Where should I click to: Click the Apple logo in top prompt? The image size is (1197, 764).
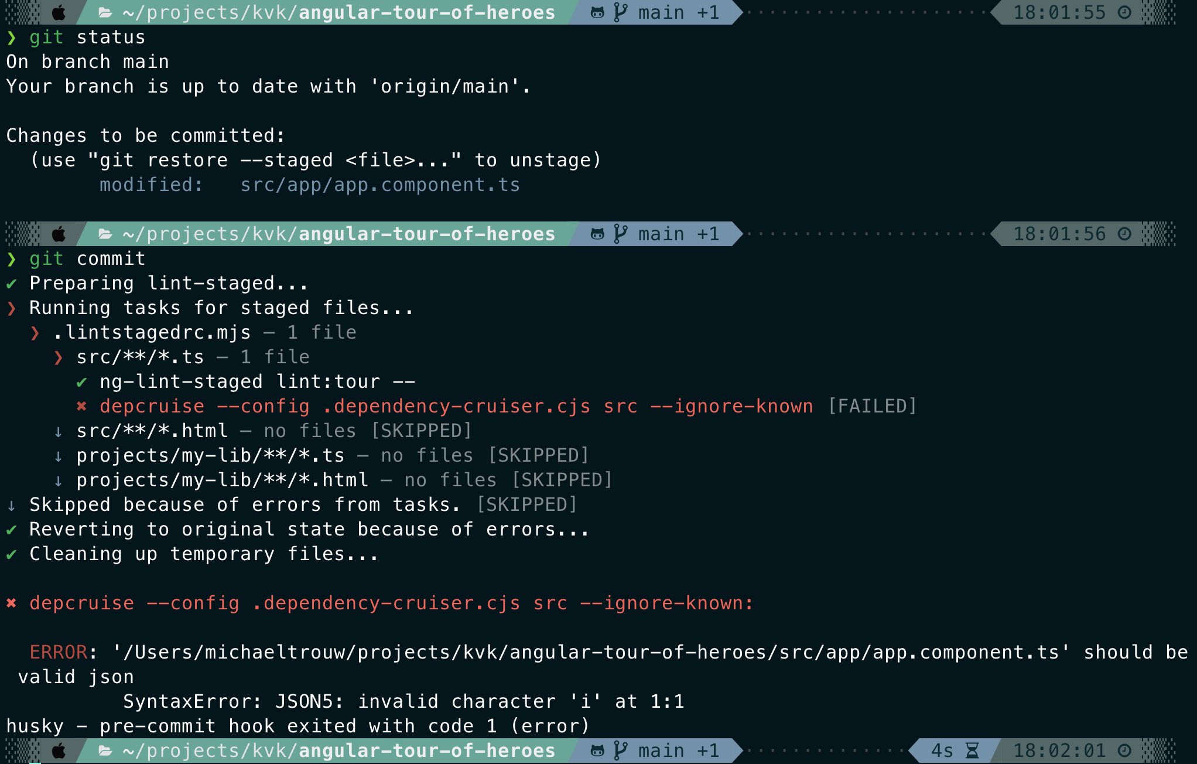[59, 12]
